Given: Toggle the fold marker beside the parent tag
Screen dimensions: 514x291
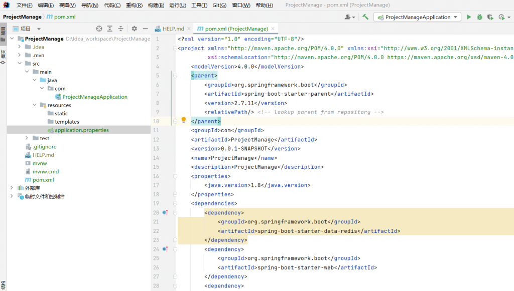Looking at the screenshot, I should [175, 76].
